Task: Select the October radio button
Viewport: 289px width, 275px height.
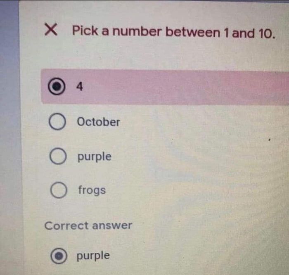Action: [x=58, y=122]
